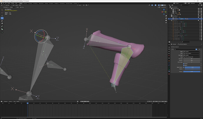Switch to the Scale tool

pos(2,21)
